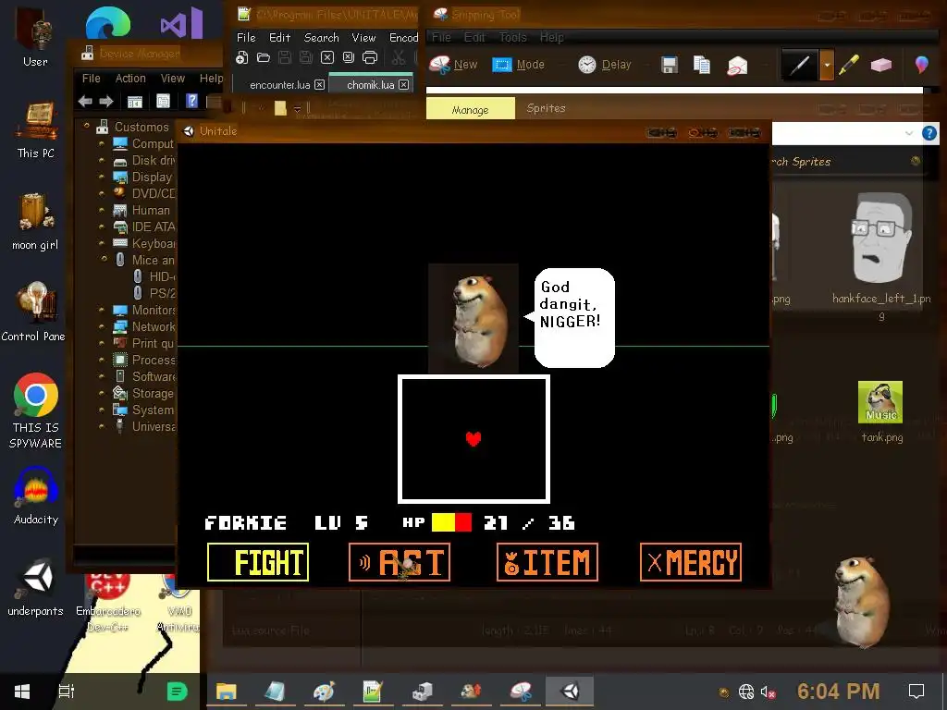Click the Device Manager forward arrow
The width and height of the screenshot is (947, 710).
(106, 102)
